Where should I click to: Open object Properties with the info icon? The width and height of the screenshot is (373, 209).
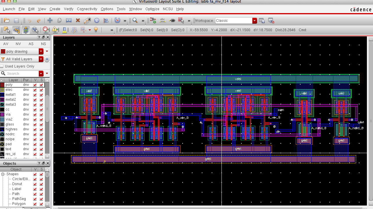click(97, 20)
